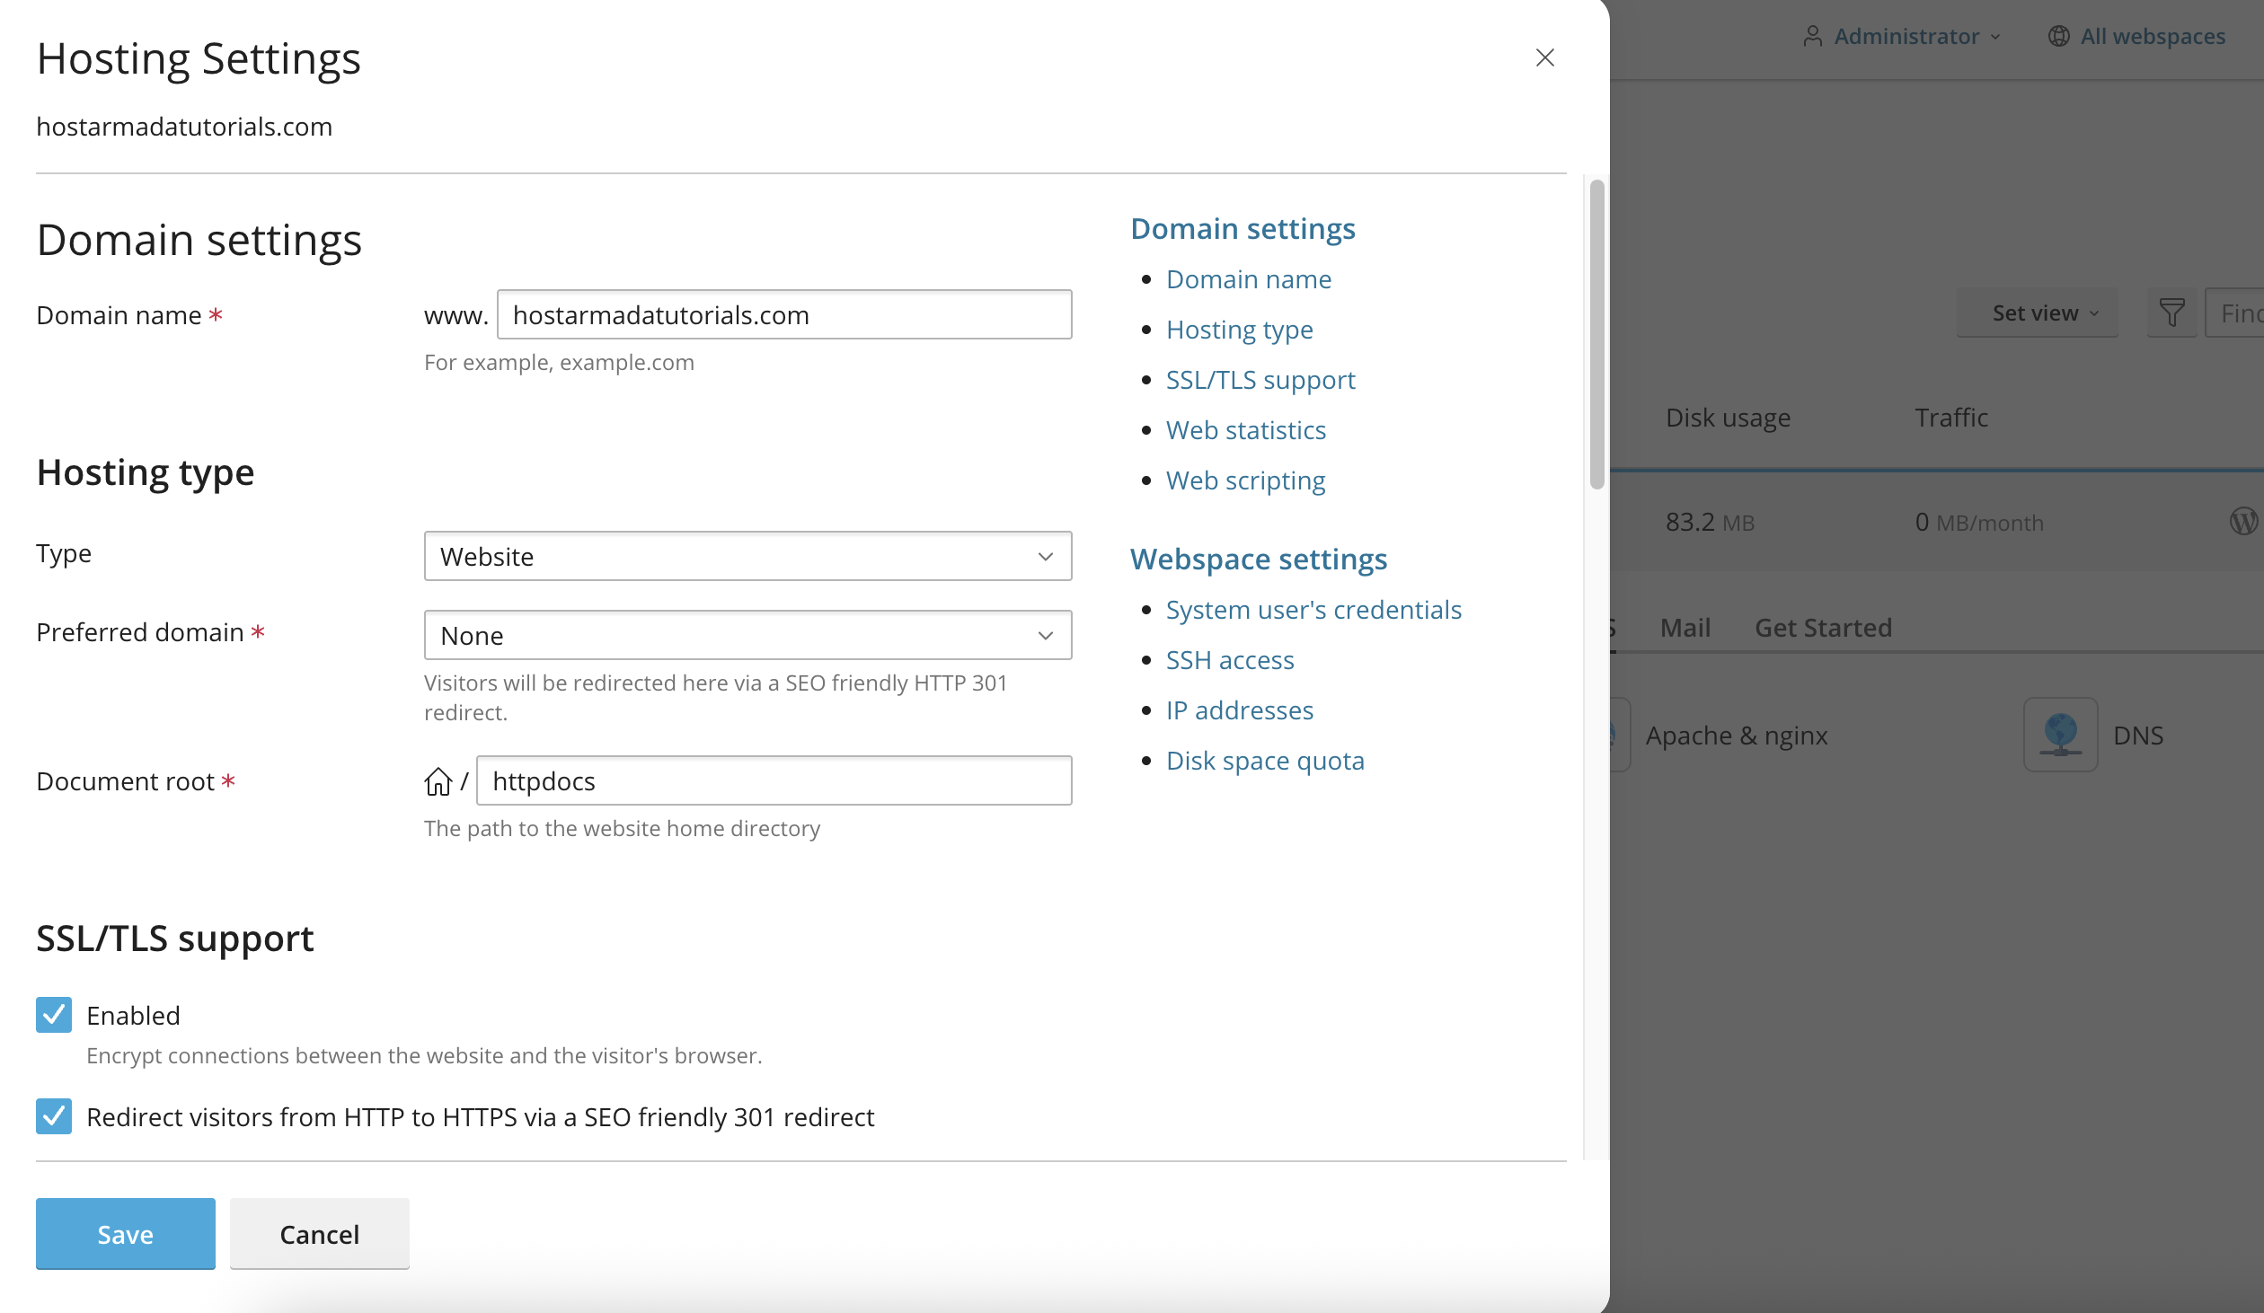Save the hosting settings
Screen dimensions: 2264x1313
coord(125,1233)
